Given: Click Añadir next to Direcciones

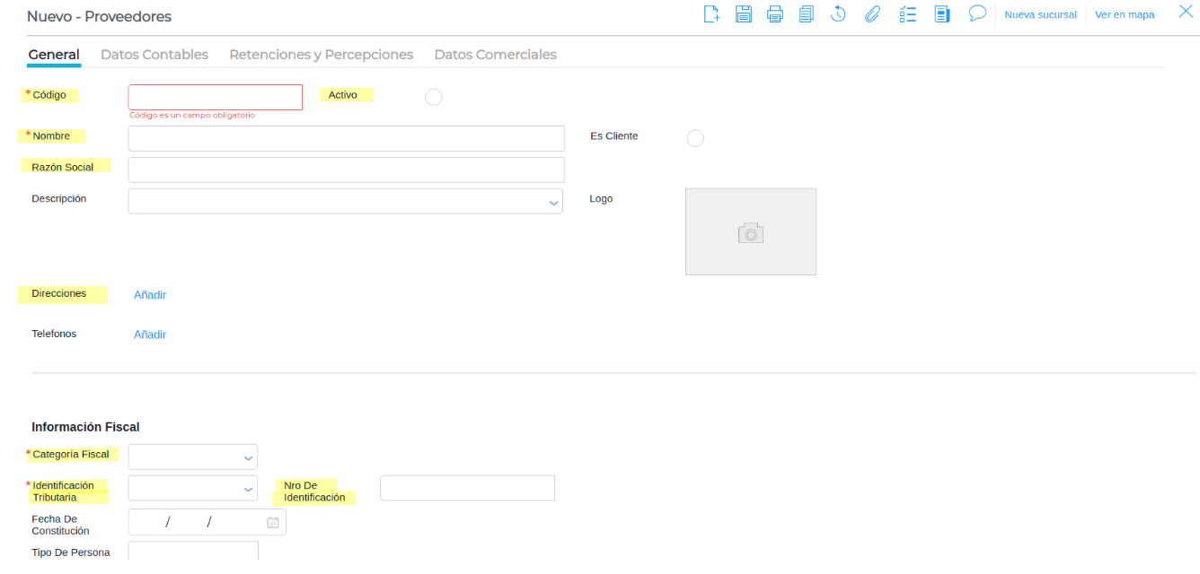Looking at the screenshot, I should point(150,295).
